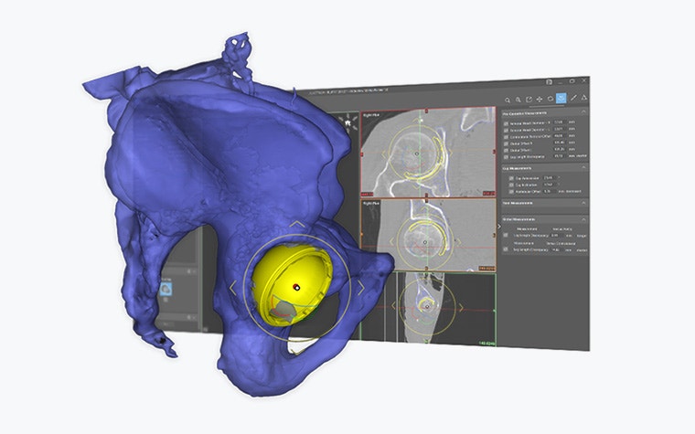Toggle the Femoral Head Diameter L checkbox
Viewport: 695px width, 434px height.
pyautogui.click(x=506, y=130)
